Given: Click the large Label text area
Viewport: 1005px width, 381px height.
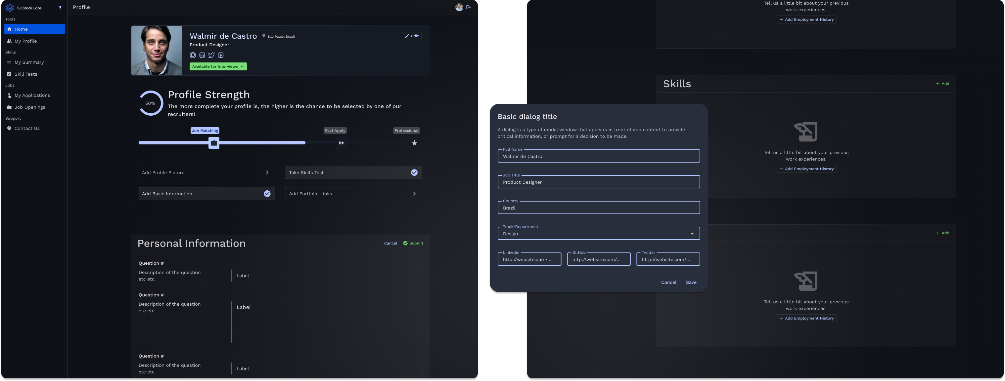Looking at the screenshot, I should (327, 322).
